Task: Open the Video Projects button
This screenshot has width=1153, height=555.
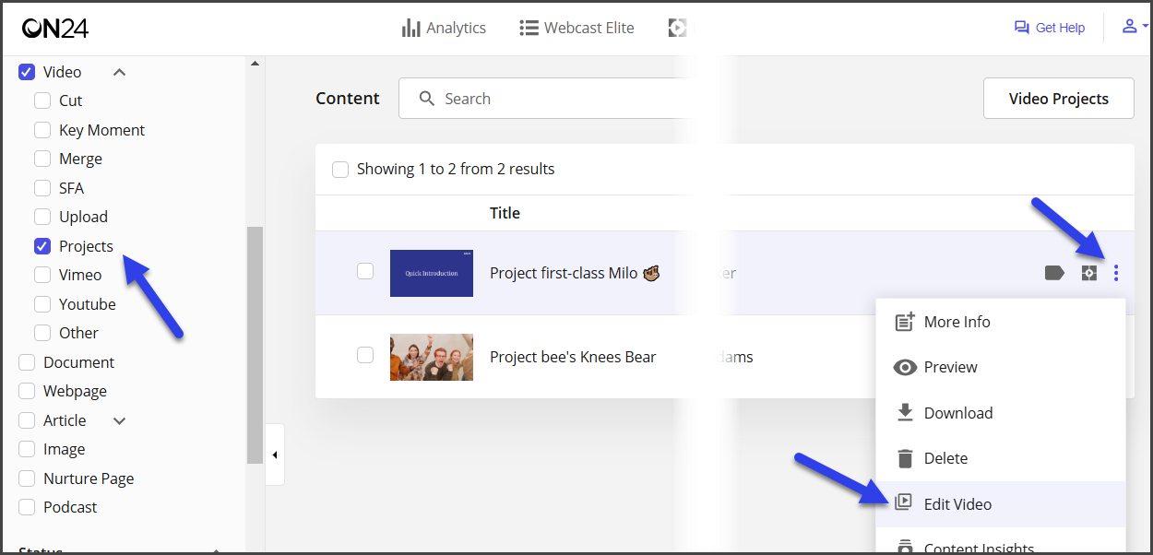Action: (x=1058, y=99)
